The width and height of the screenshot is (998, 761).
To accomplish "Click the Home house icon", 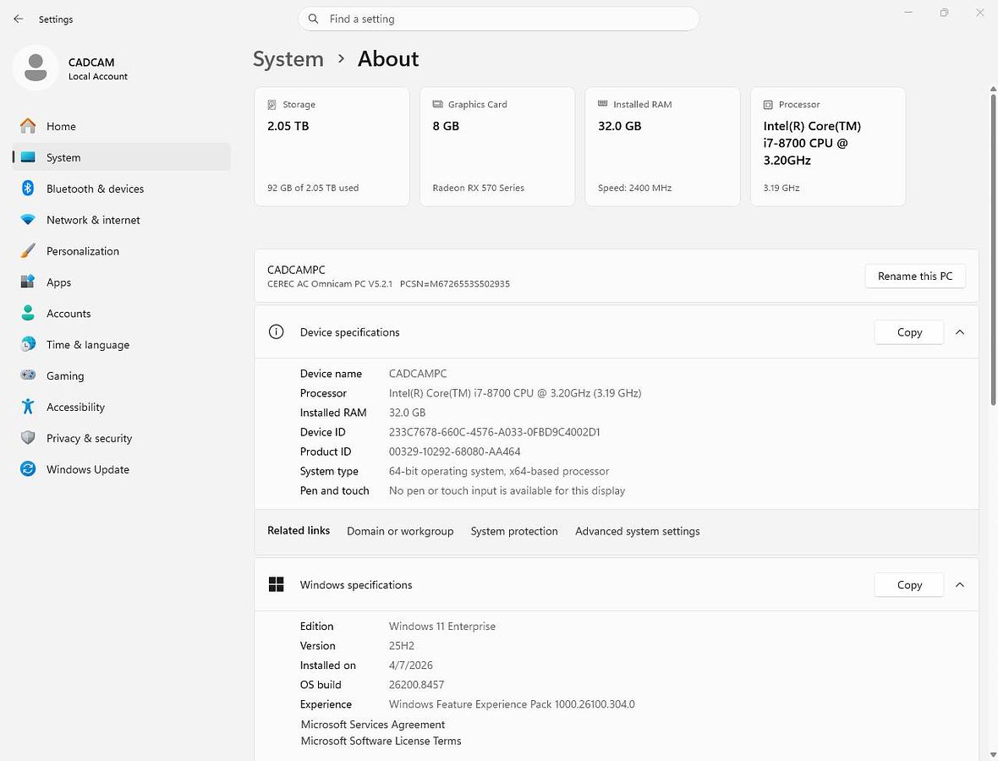I will 27,126.
